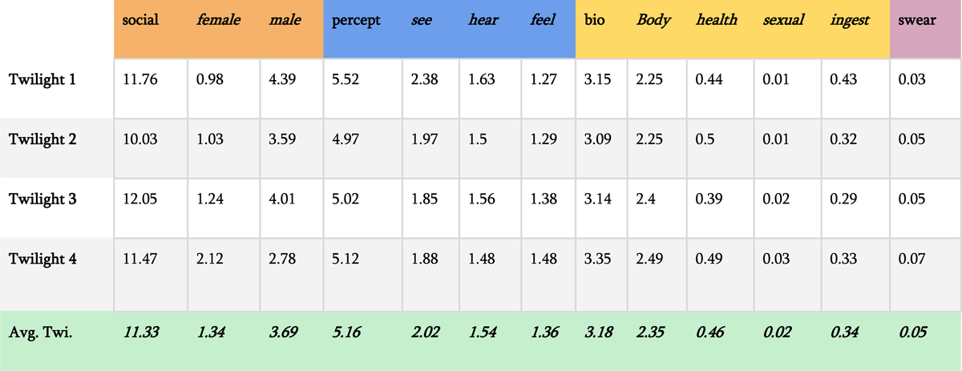This screenshot has width=962, height=371.
Task: Click the yellow 'bio' header cell
Action: click(594, 20)
